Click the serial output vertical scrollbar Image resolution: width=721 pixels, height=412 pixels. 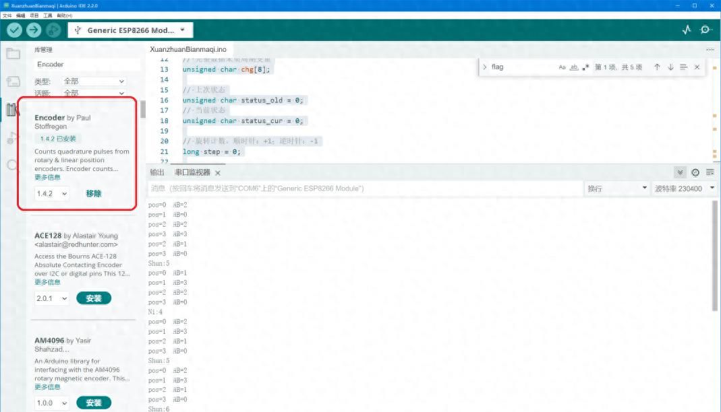[715, 256]
